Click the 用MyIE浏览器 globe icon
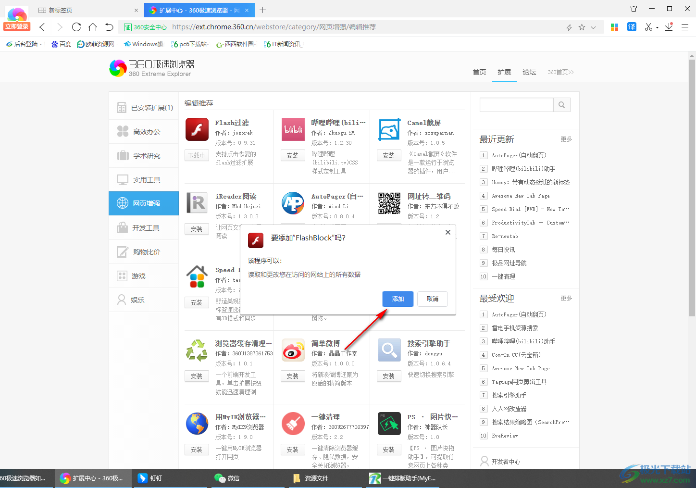Screen dimensions: 696x488 tap(197, 424)
